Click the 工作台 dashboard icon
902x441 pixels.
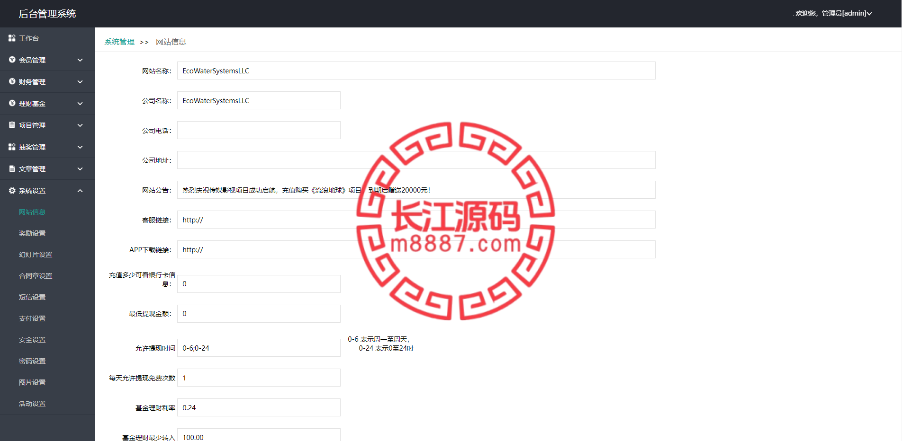click(x=12, y=38)
